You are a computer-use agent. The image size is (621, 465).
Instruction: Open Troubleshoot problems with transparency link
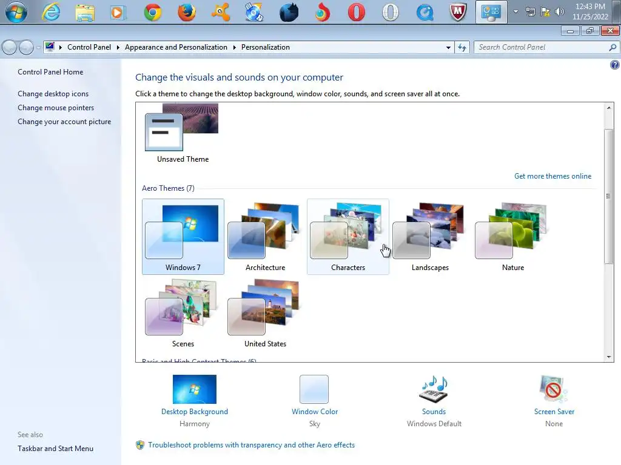[x=251, y=445]
